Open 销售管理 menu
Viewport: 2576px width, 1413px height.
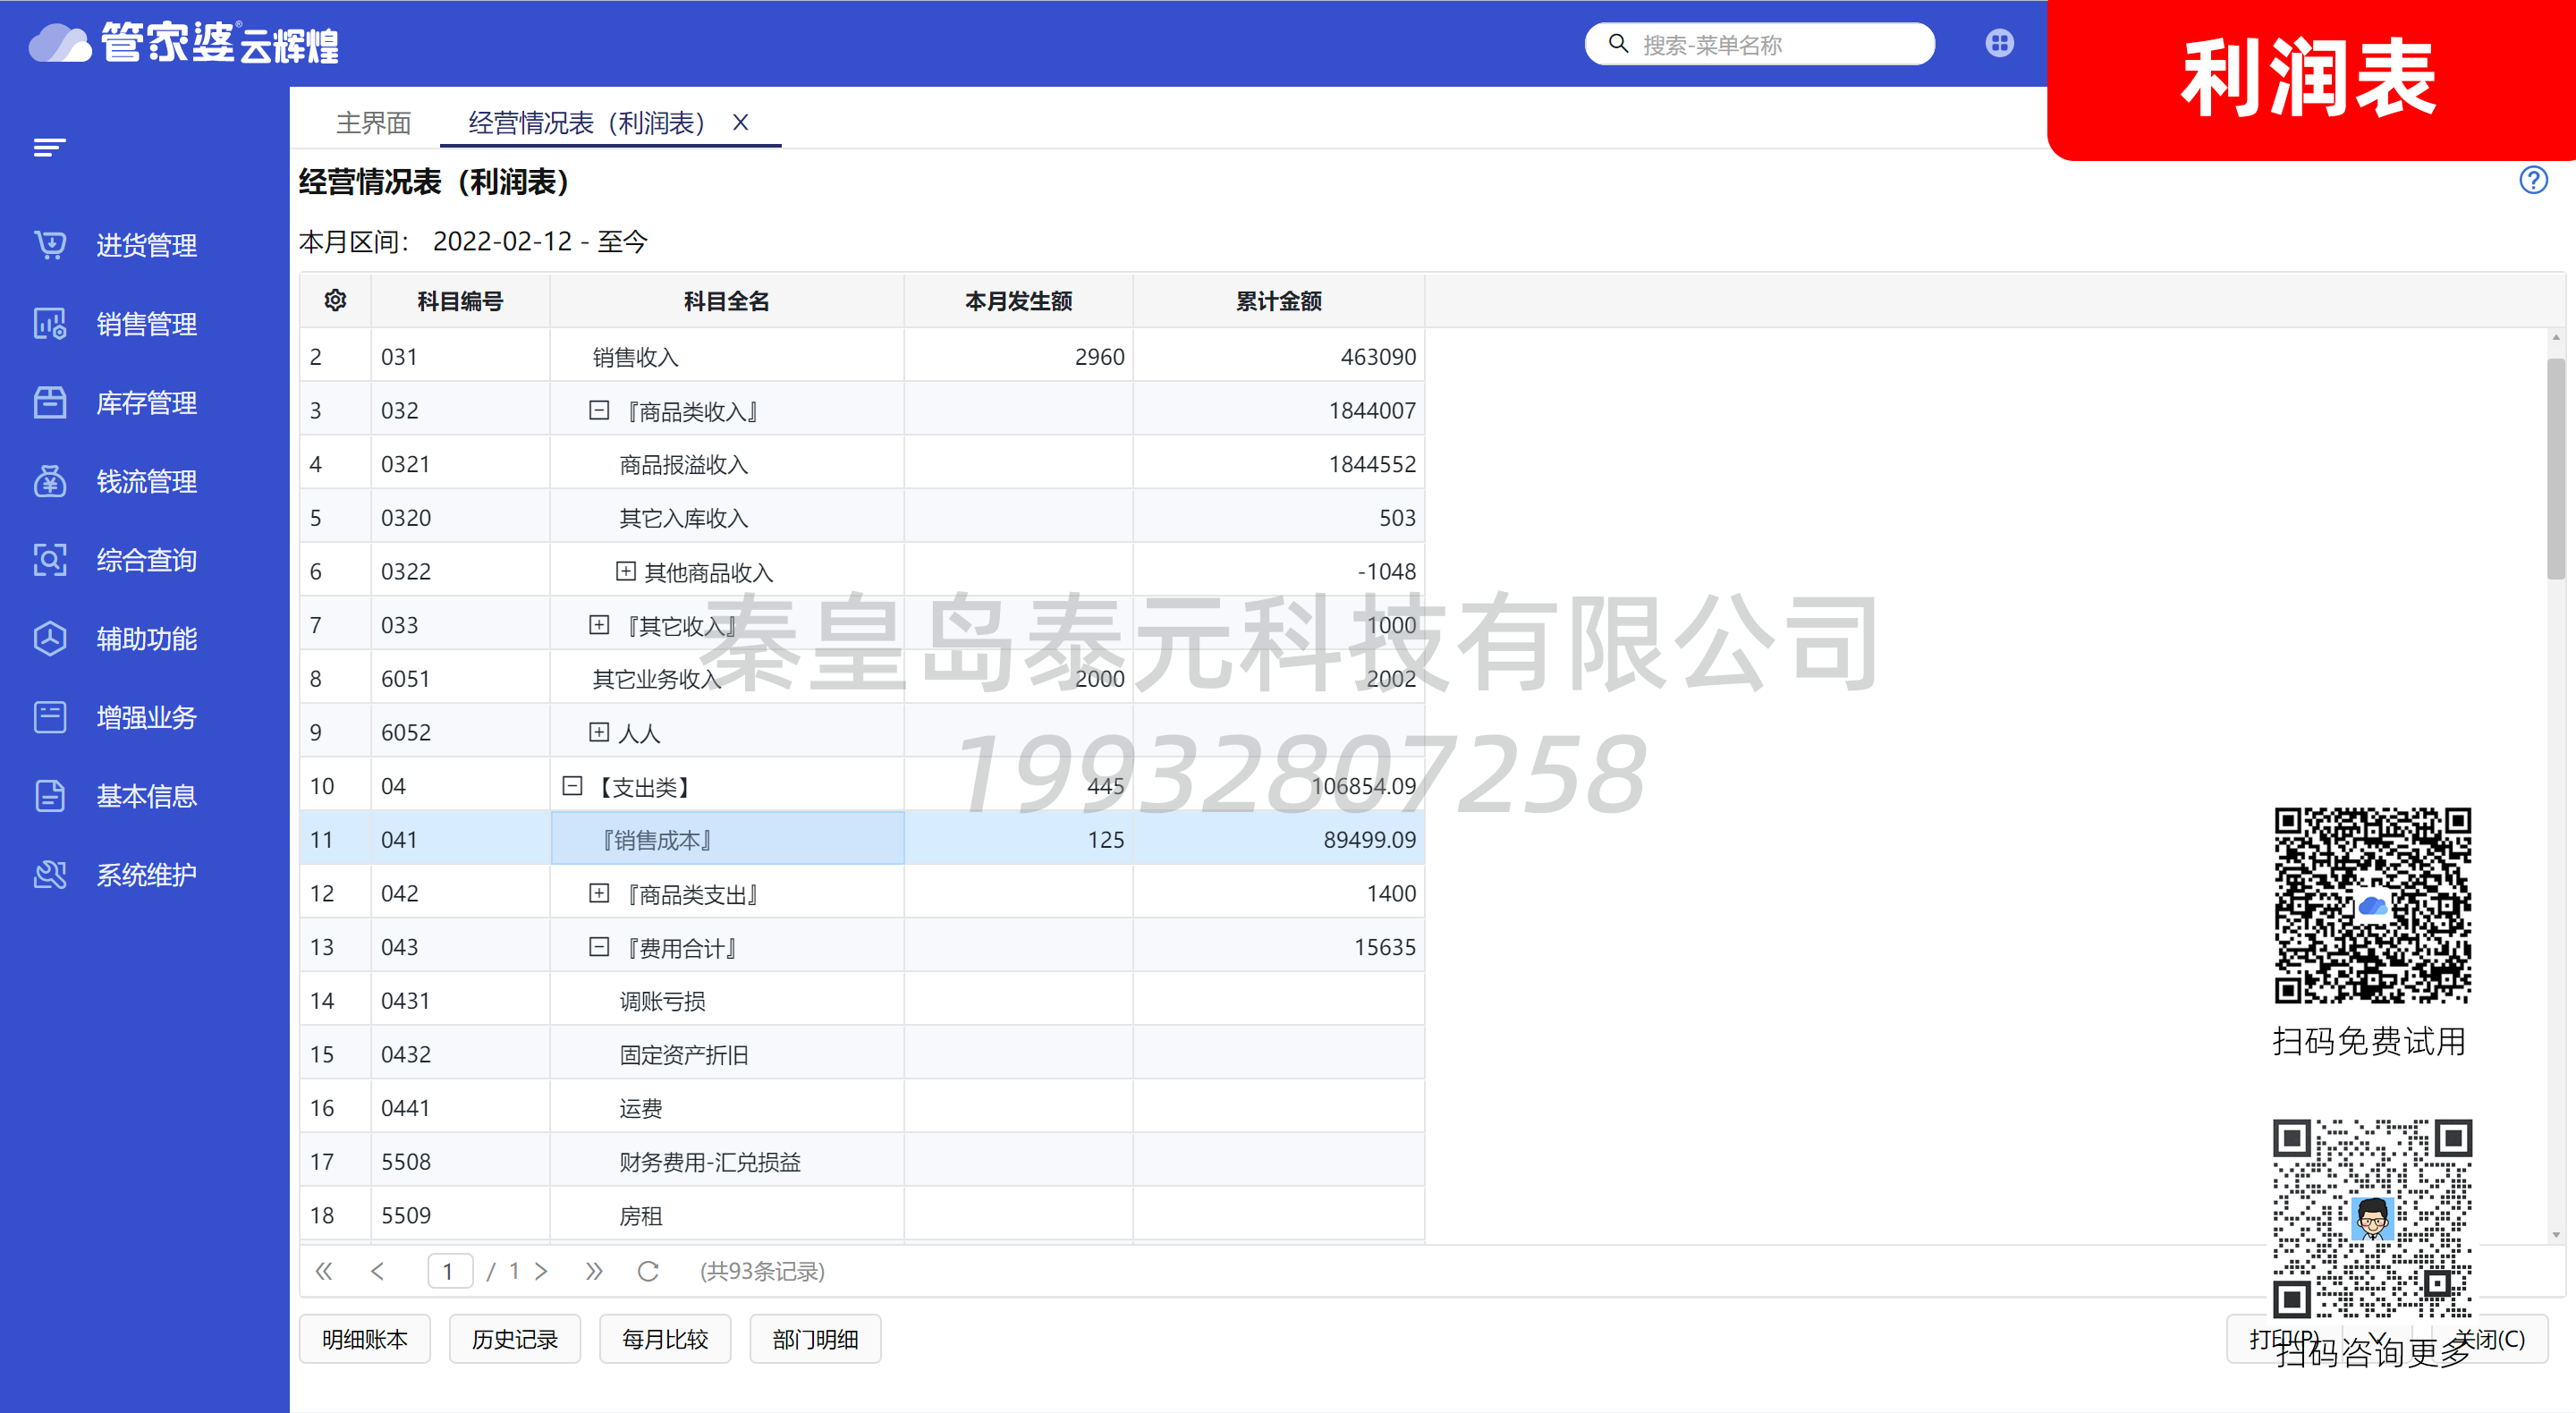146,324
